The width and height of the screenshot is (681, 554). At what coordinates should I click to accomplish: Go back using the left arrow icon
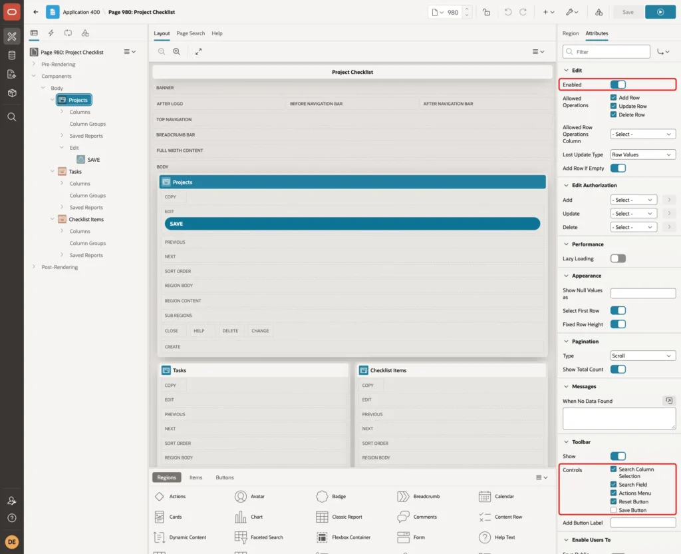(36, 12)
